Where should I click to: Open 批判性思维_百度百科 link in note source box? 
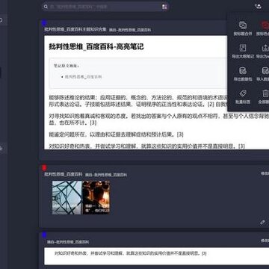tap(84, 77)
